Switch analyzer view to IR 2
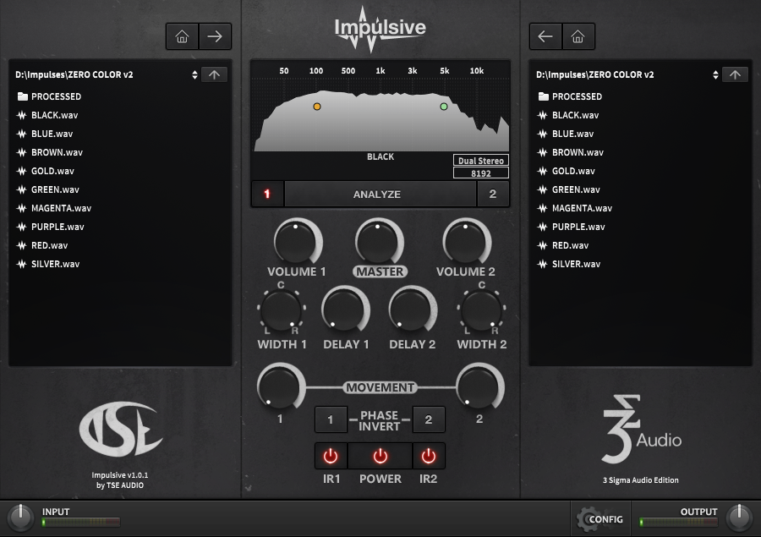This screenshot has height=537, width=761. pos(493,195)
